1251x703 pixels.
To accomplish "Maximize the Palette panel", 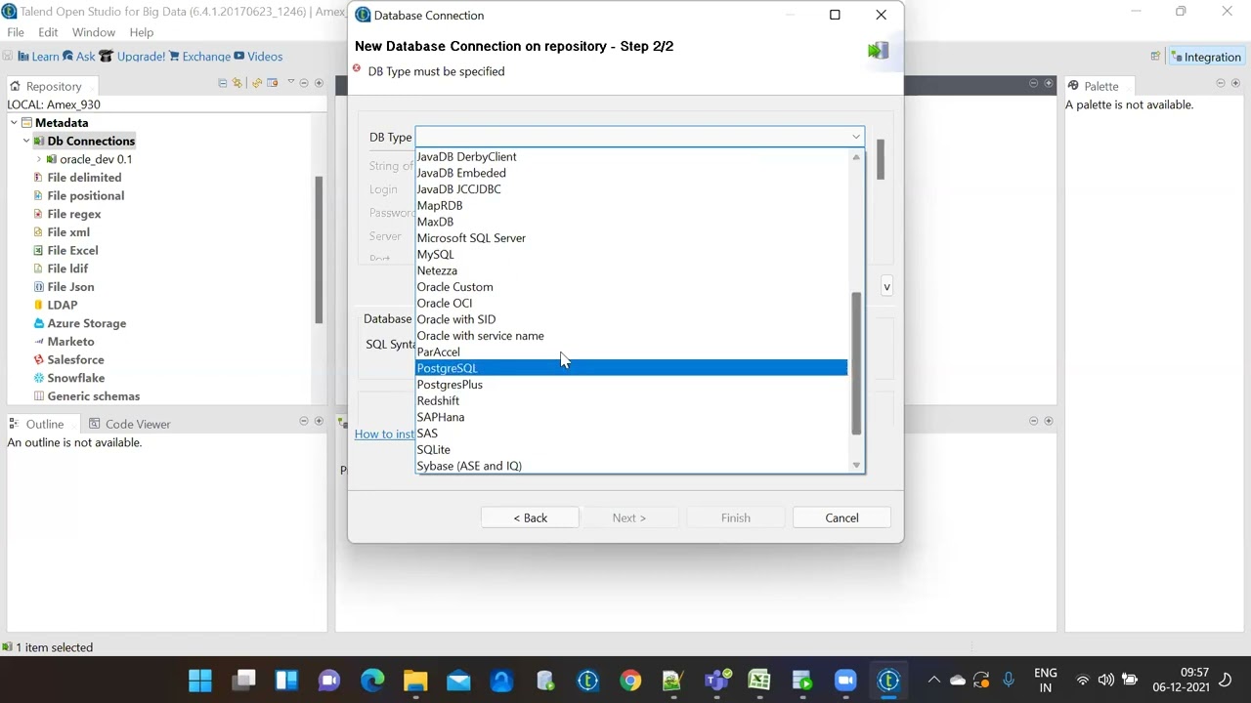I will coord(1234,83).
